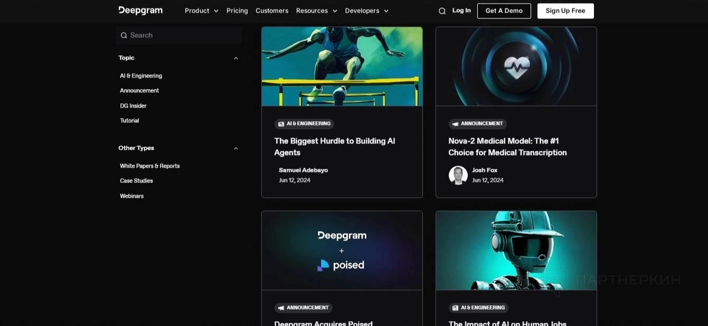Image resolution: width=708 pixels, height=326 pixels.
Task: Click the date under Samuel Adebayo
Action: click(295, 180)
